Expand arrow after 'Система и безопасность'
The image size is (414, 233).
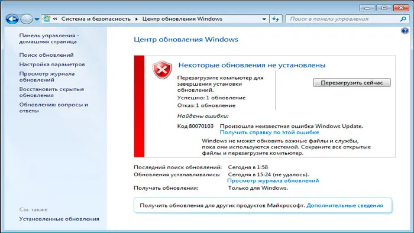(137, 19)
